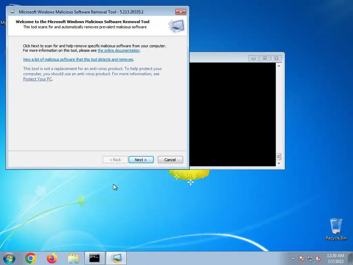Open the Protect Your PC link

click(x=38, y=79)
